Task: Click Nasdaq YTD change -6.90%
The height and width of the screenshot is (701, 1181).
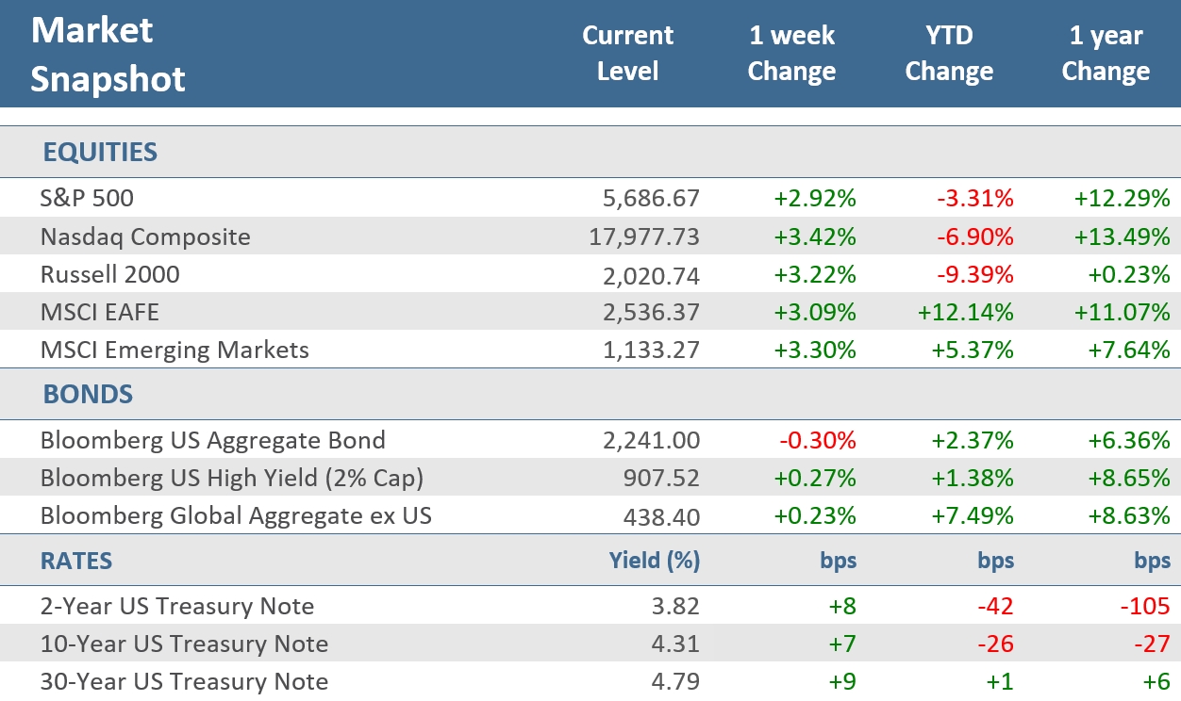Action: tap(975, 236)
